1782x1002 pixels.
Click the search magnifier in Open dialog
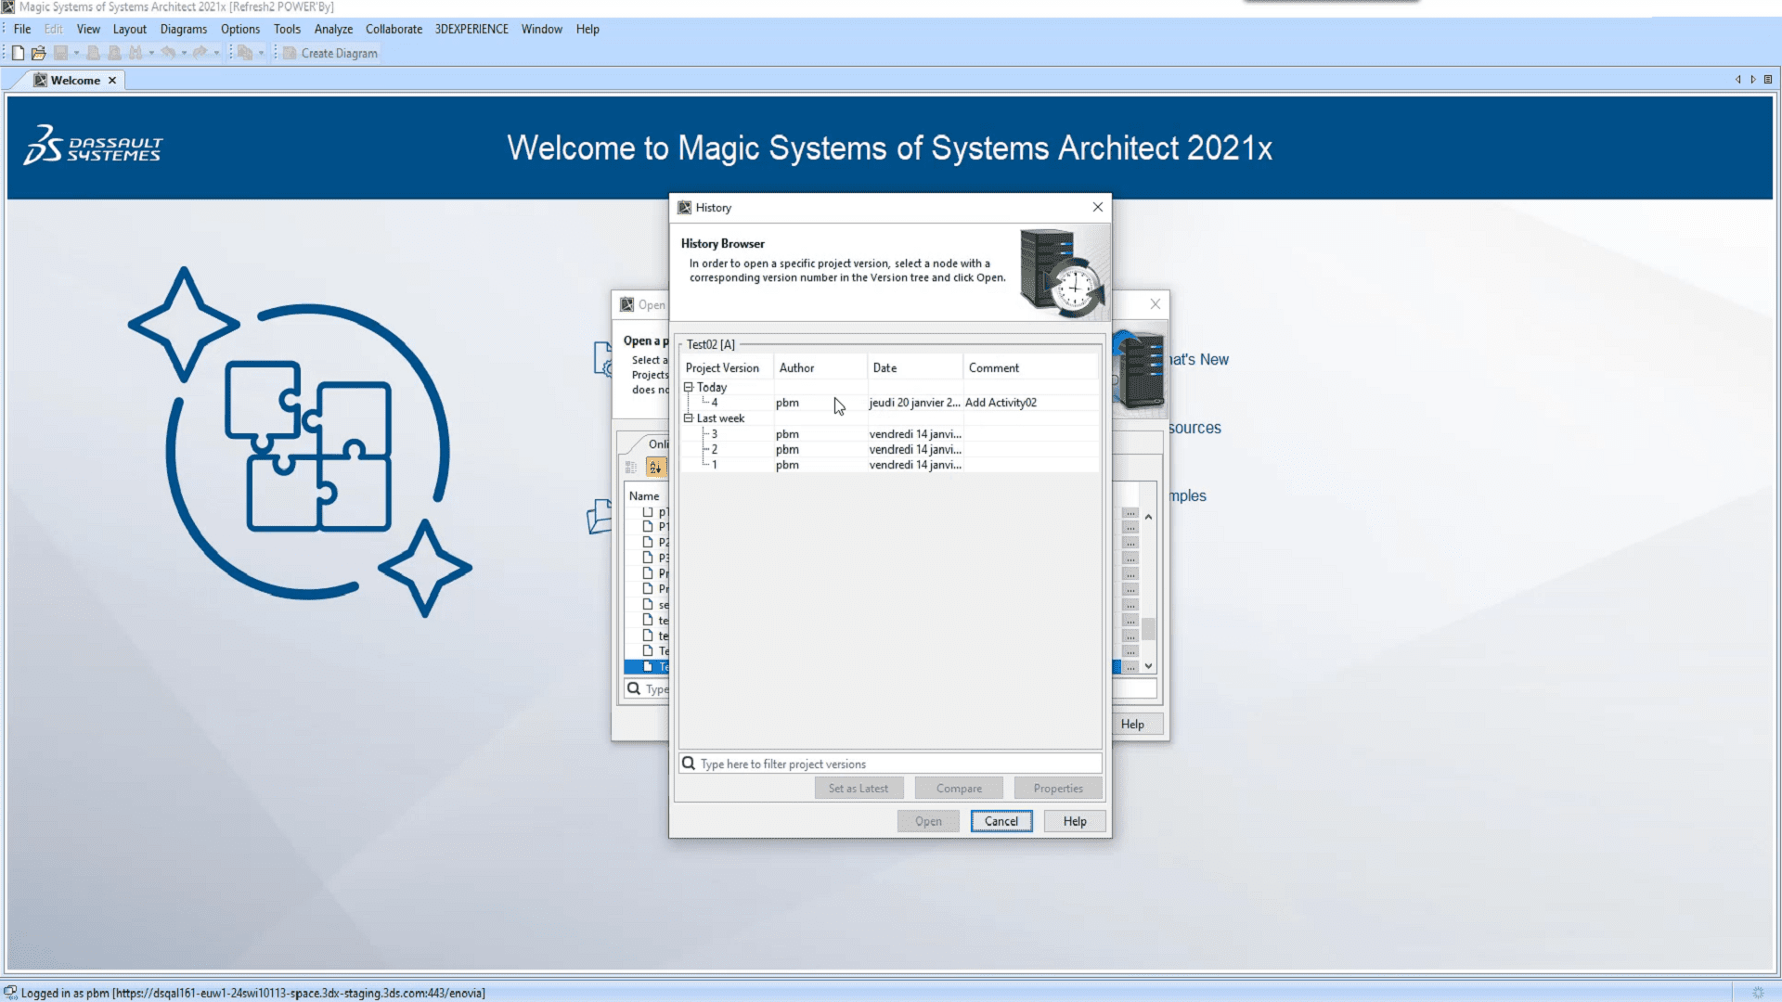(634, 688)
